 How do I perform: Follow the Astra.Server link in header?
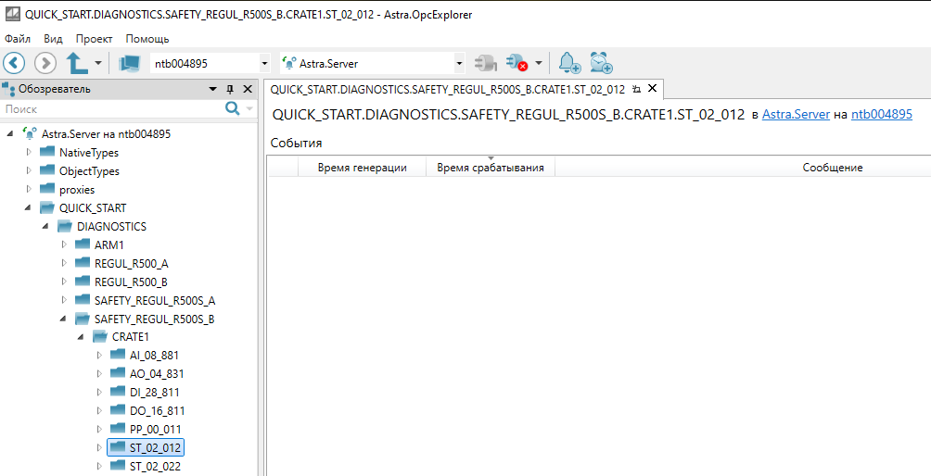pyautogui.click(x=796, y=114)
